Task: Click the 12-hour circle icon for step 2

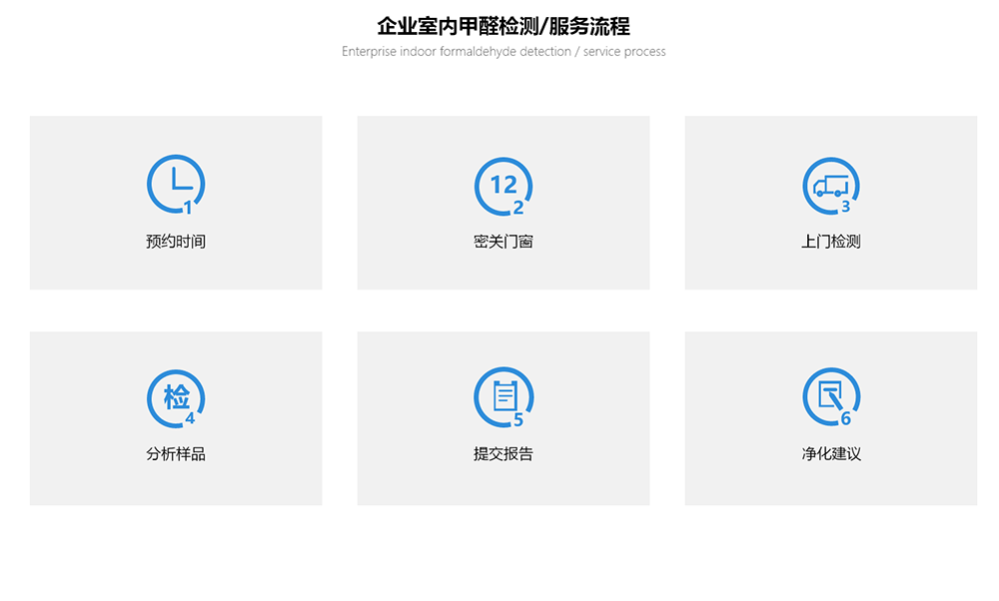Action: (503, 187)
